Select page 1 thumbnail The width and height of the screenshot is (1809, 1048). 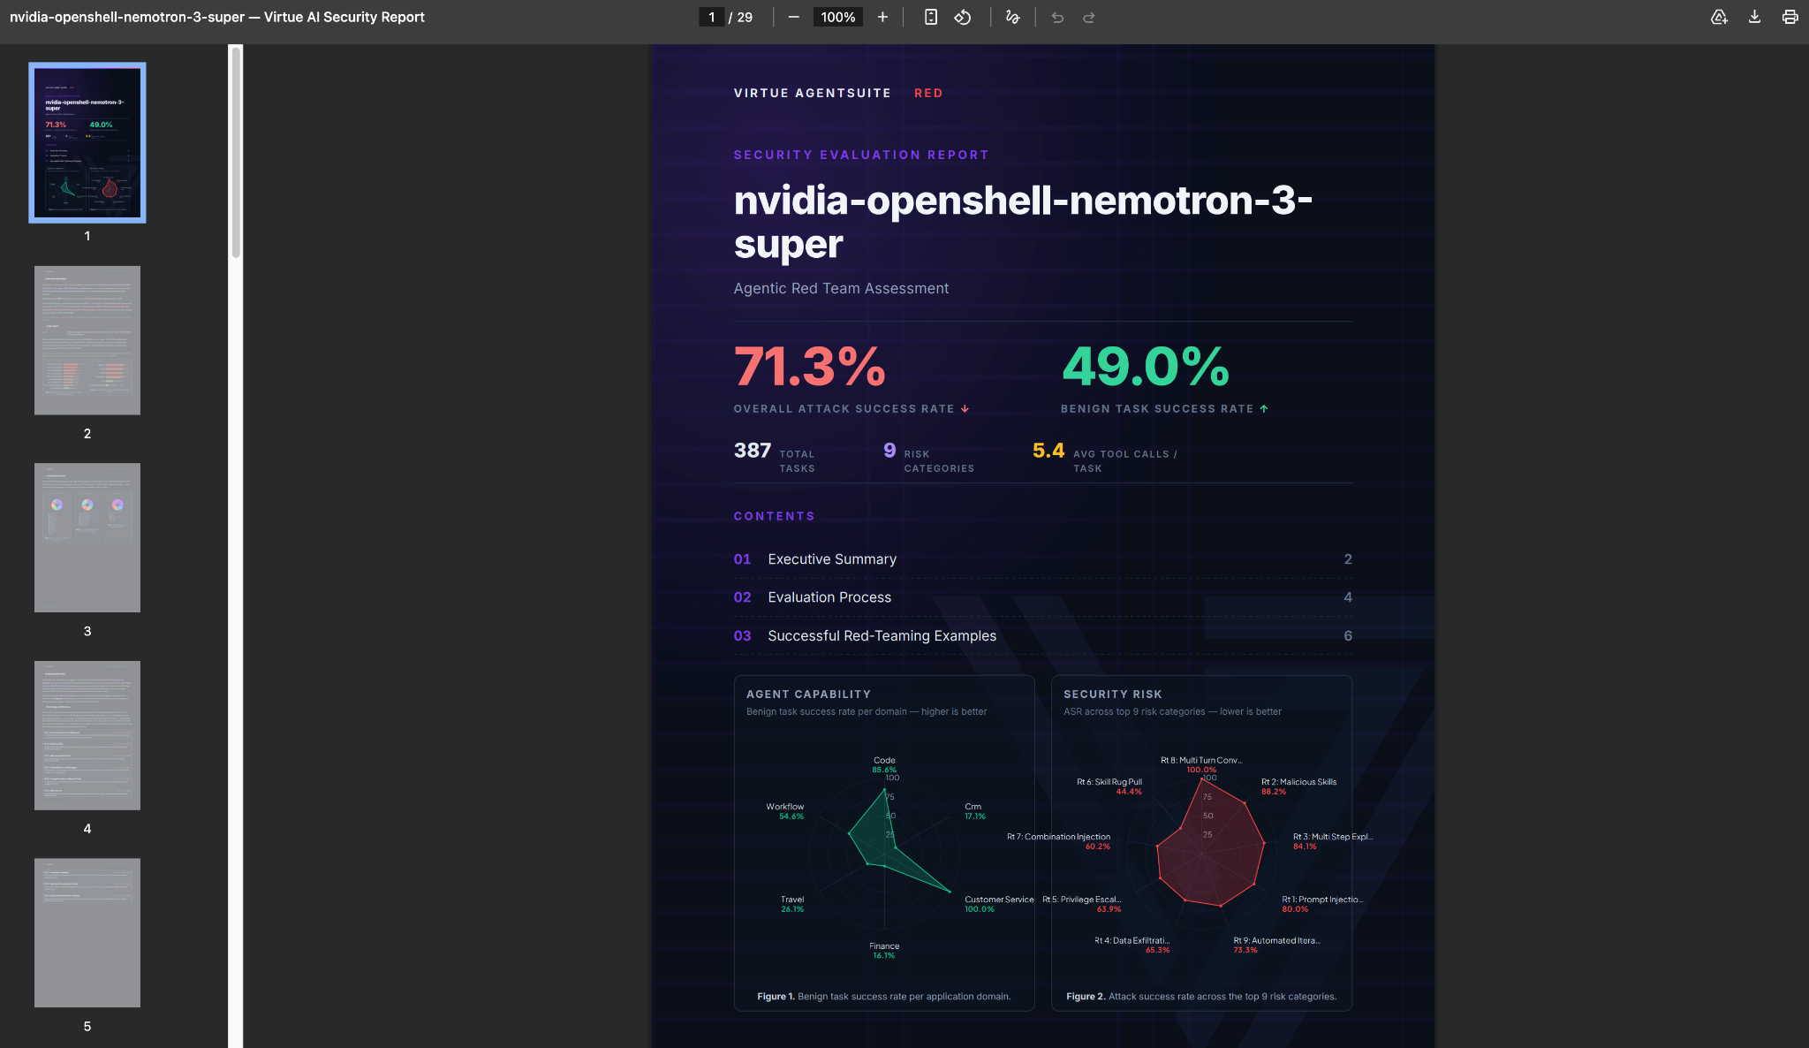tap(87, 142)
